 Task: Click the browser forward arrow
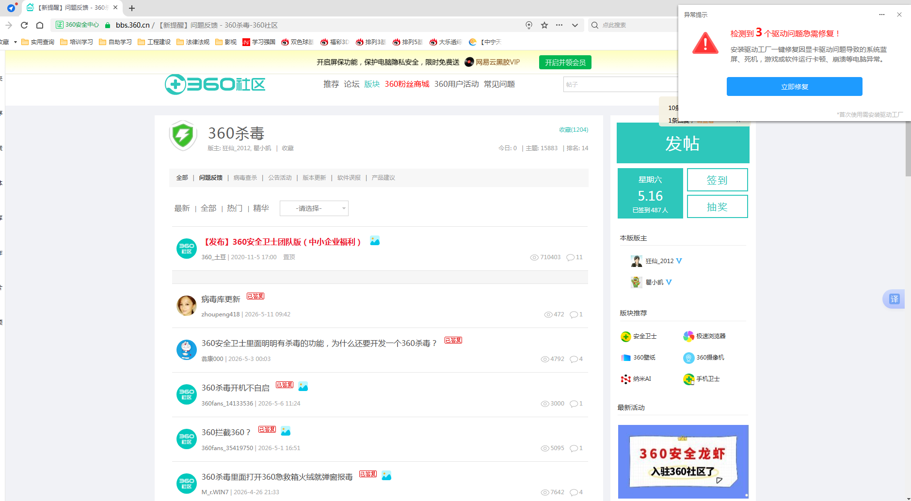(9, 25)
